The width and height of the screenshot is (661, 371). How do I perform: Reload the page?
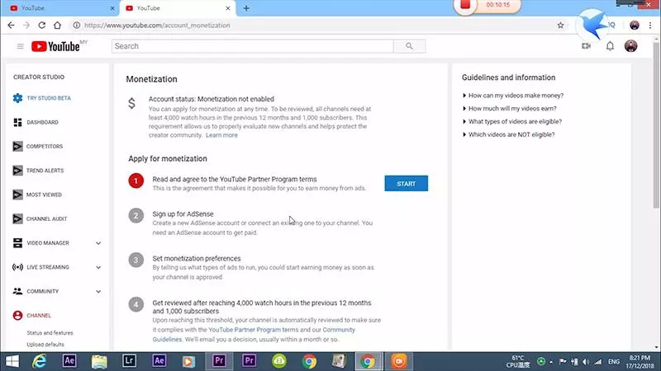pos(42,26)
